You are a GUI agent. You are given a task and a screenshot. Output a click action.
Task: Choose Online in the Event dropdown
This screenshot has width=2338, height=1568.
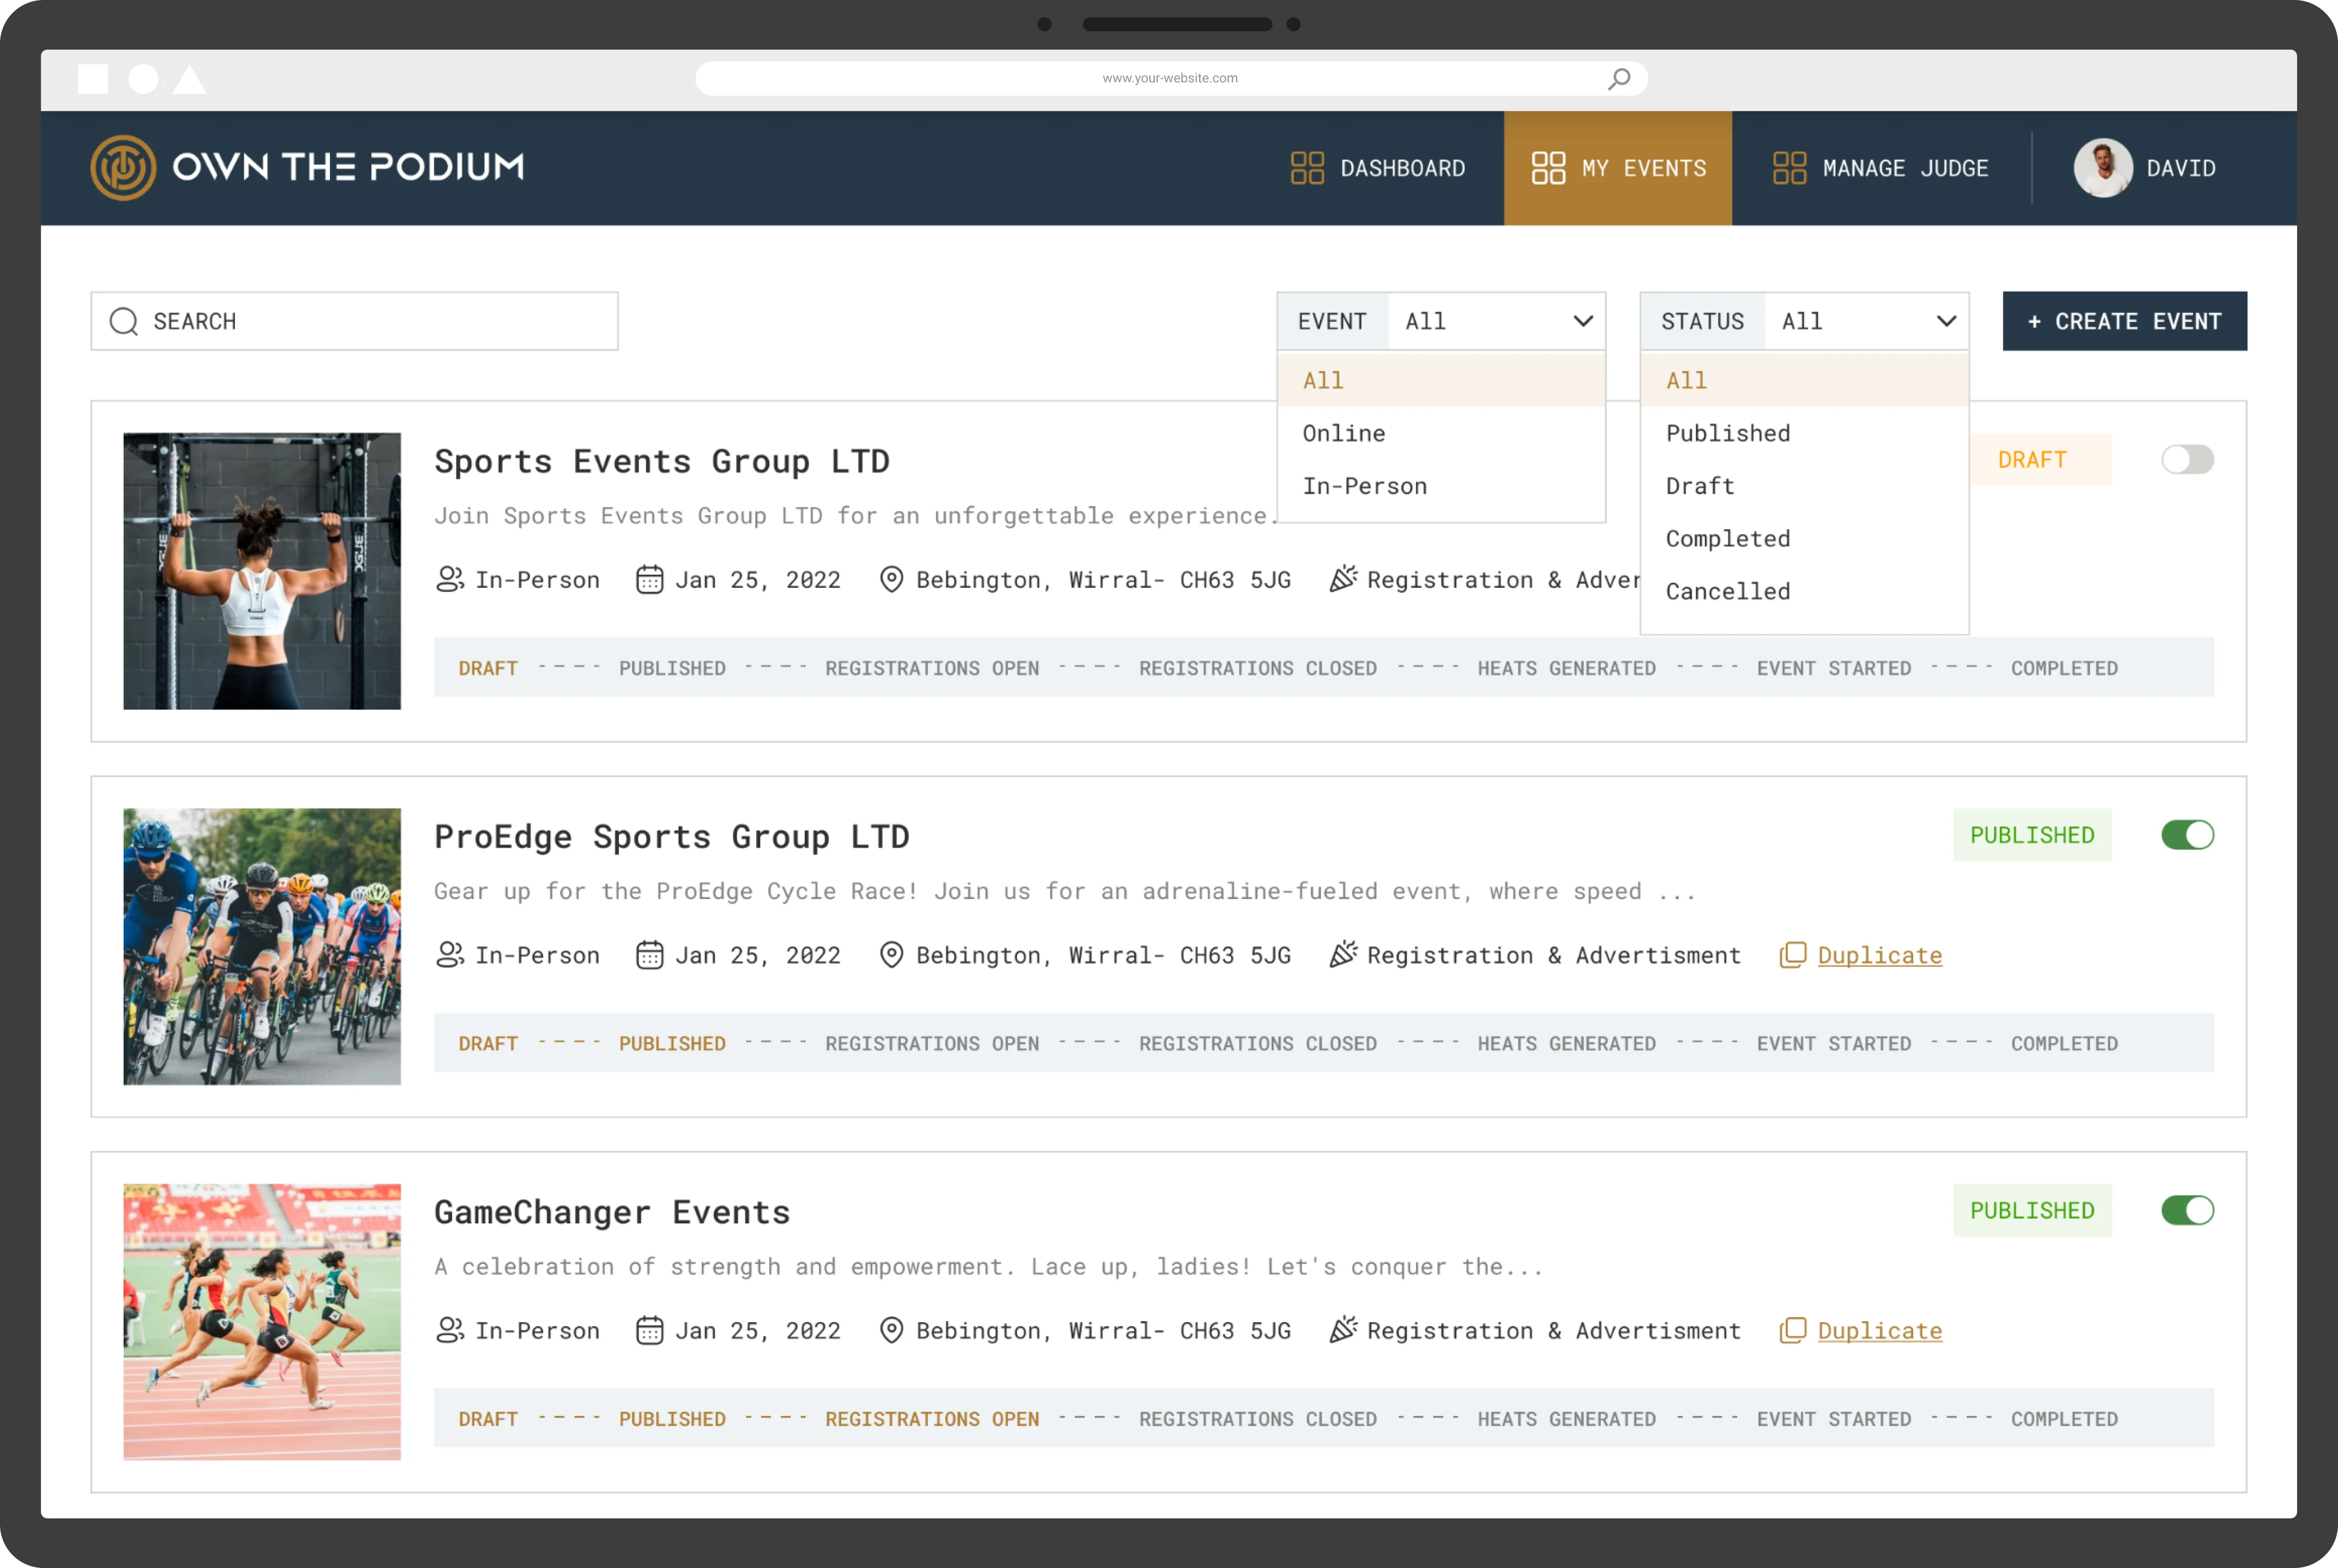1441,433
